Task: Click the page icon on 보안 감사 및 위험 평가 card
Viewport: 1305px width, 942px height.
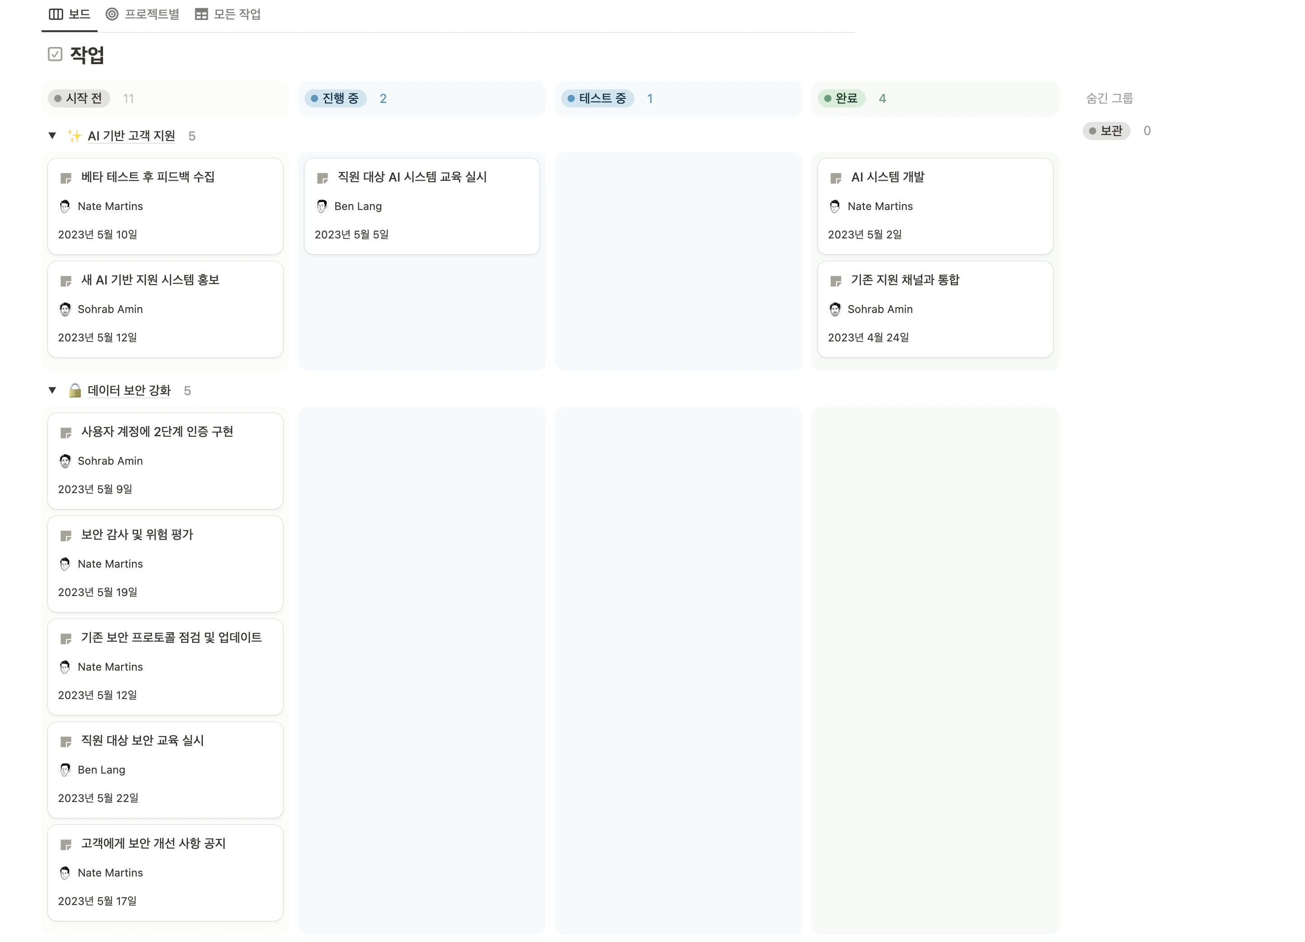Action: tap(66, 536)
